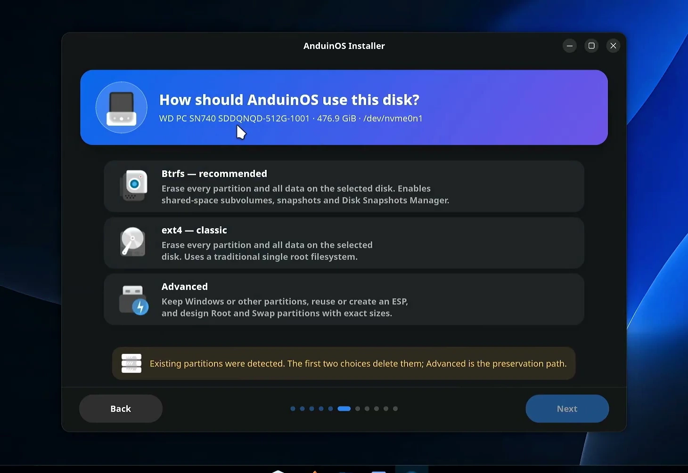Select the Btrfs — recommended option
This screenshot has height=473, width=688.
point(344,186)
